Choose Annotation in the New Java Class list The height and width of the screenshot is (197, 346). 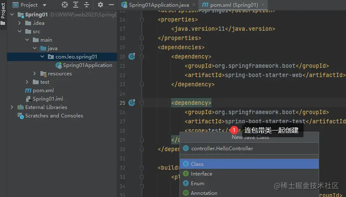click(x=249, y=193)
